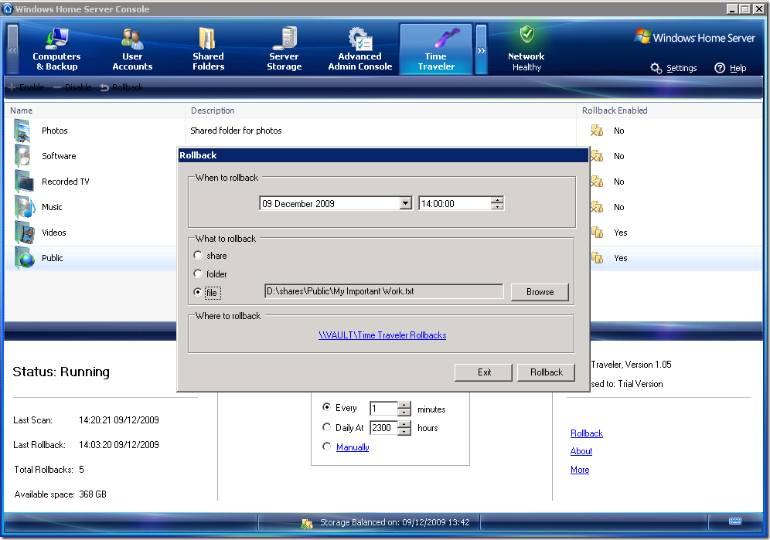Image resolution: width=770 pixels, height=540 pixels.
Task: Click the keyboard icon in status bar
Action: pos(735,521)
